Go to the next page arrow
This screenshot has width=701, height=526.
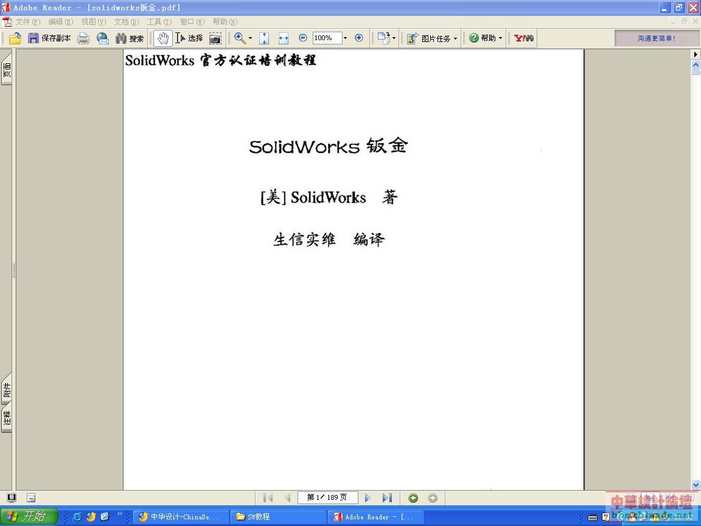(368, 498)
